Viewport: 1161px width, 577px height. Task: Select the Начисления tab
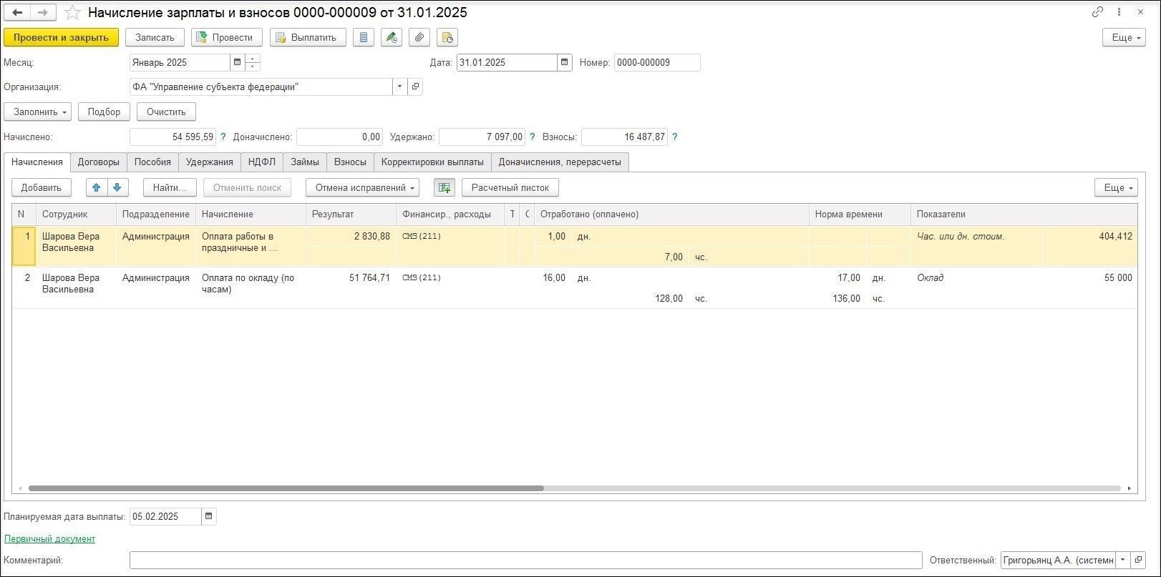pyautogui.click(x=37, y=162)
